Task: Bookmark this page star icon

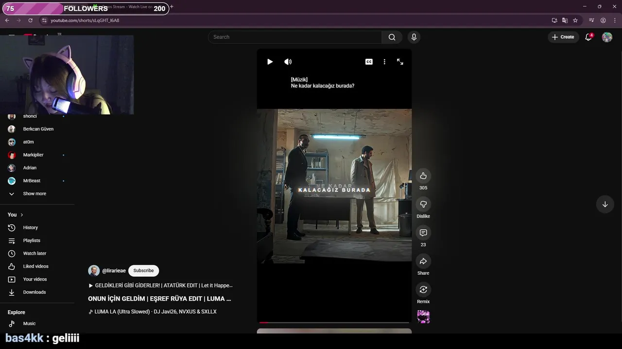Action: (x=575, y=20)
